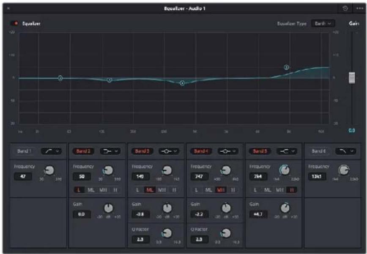Click Band 4 frequency knob

pyautogui.click(x=226, y=170)
